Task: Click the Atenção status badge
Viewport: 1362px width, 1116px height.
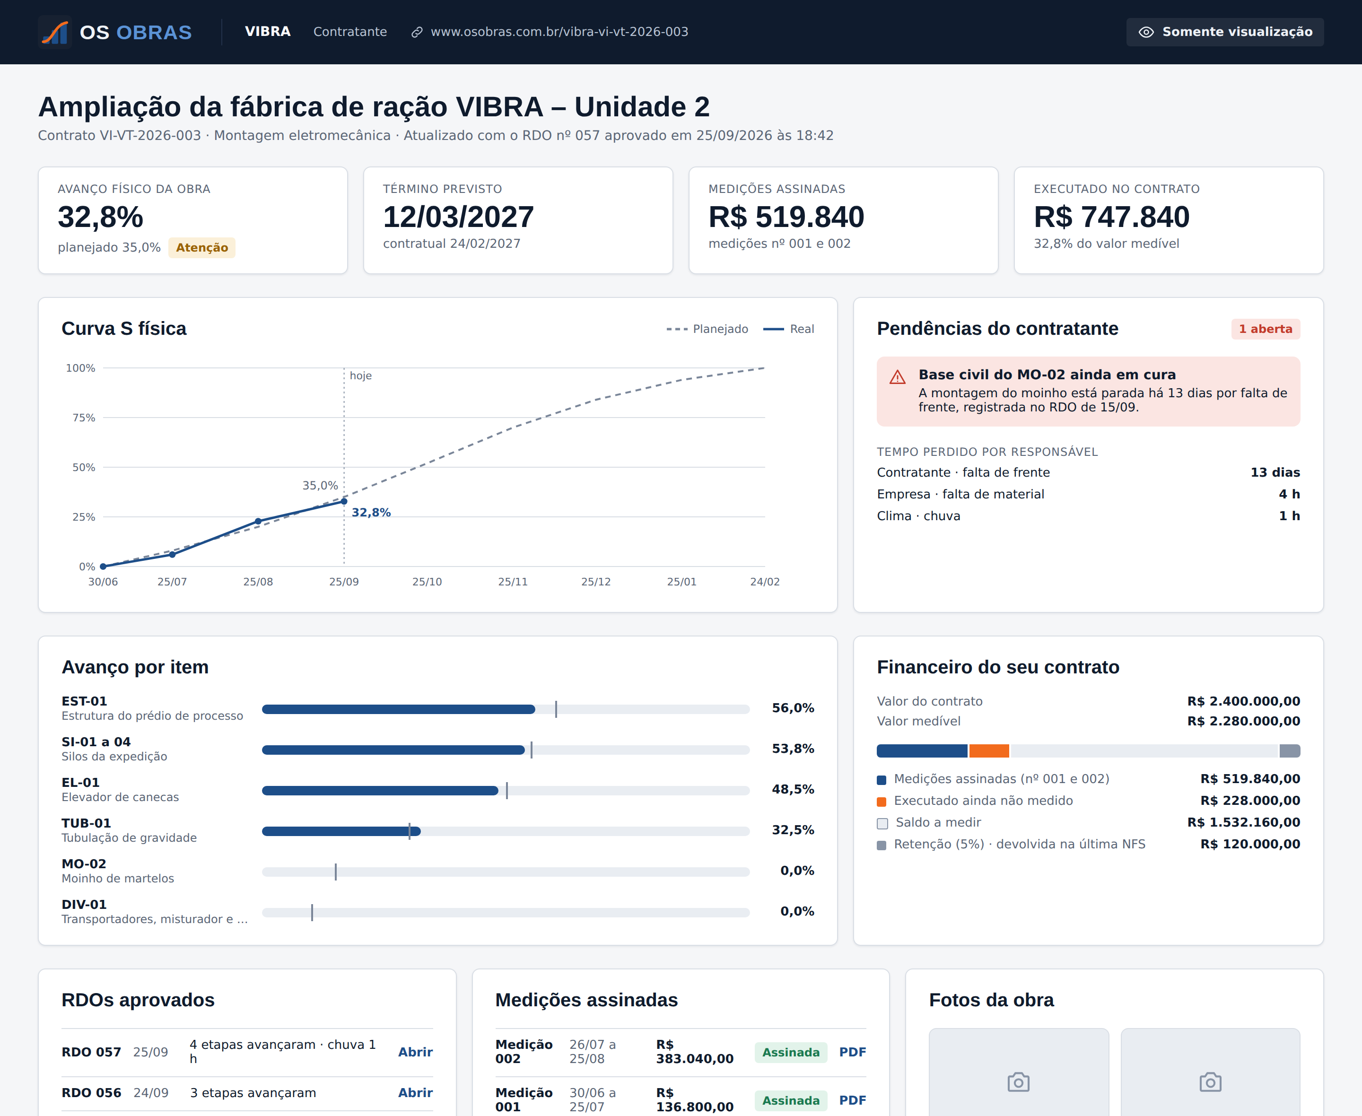Action: [x=202, y=247]
